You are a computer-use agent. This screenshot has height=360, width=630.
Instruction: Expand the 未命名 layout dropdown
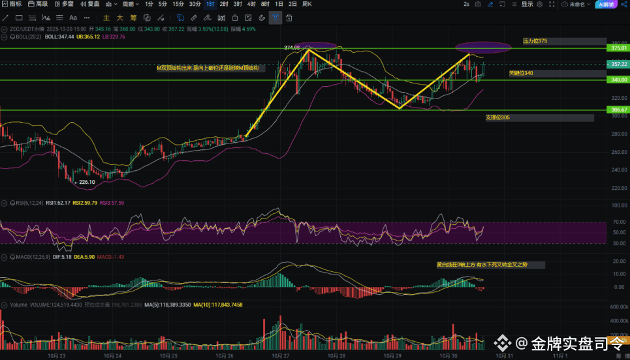point(576,4)
